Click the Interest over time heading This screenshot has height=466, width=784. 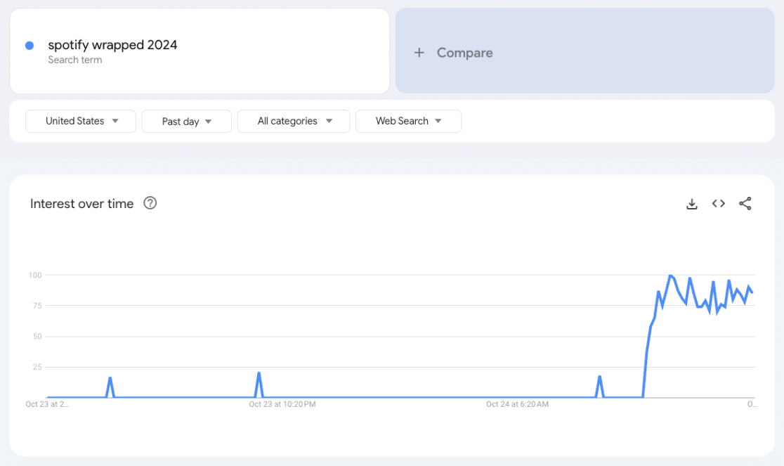81,203
